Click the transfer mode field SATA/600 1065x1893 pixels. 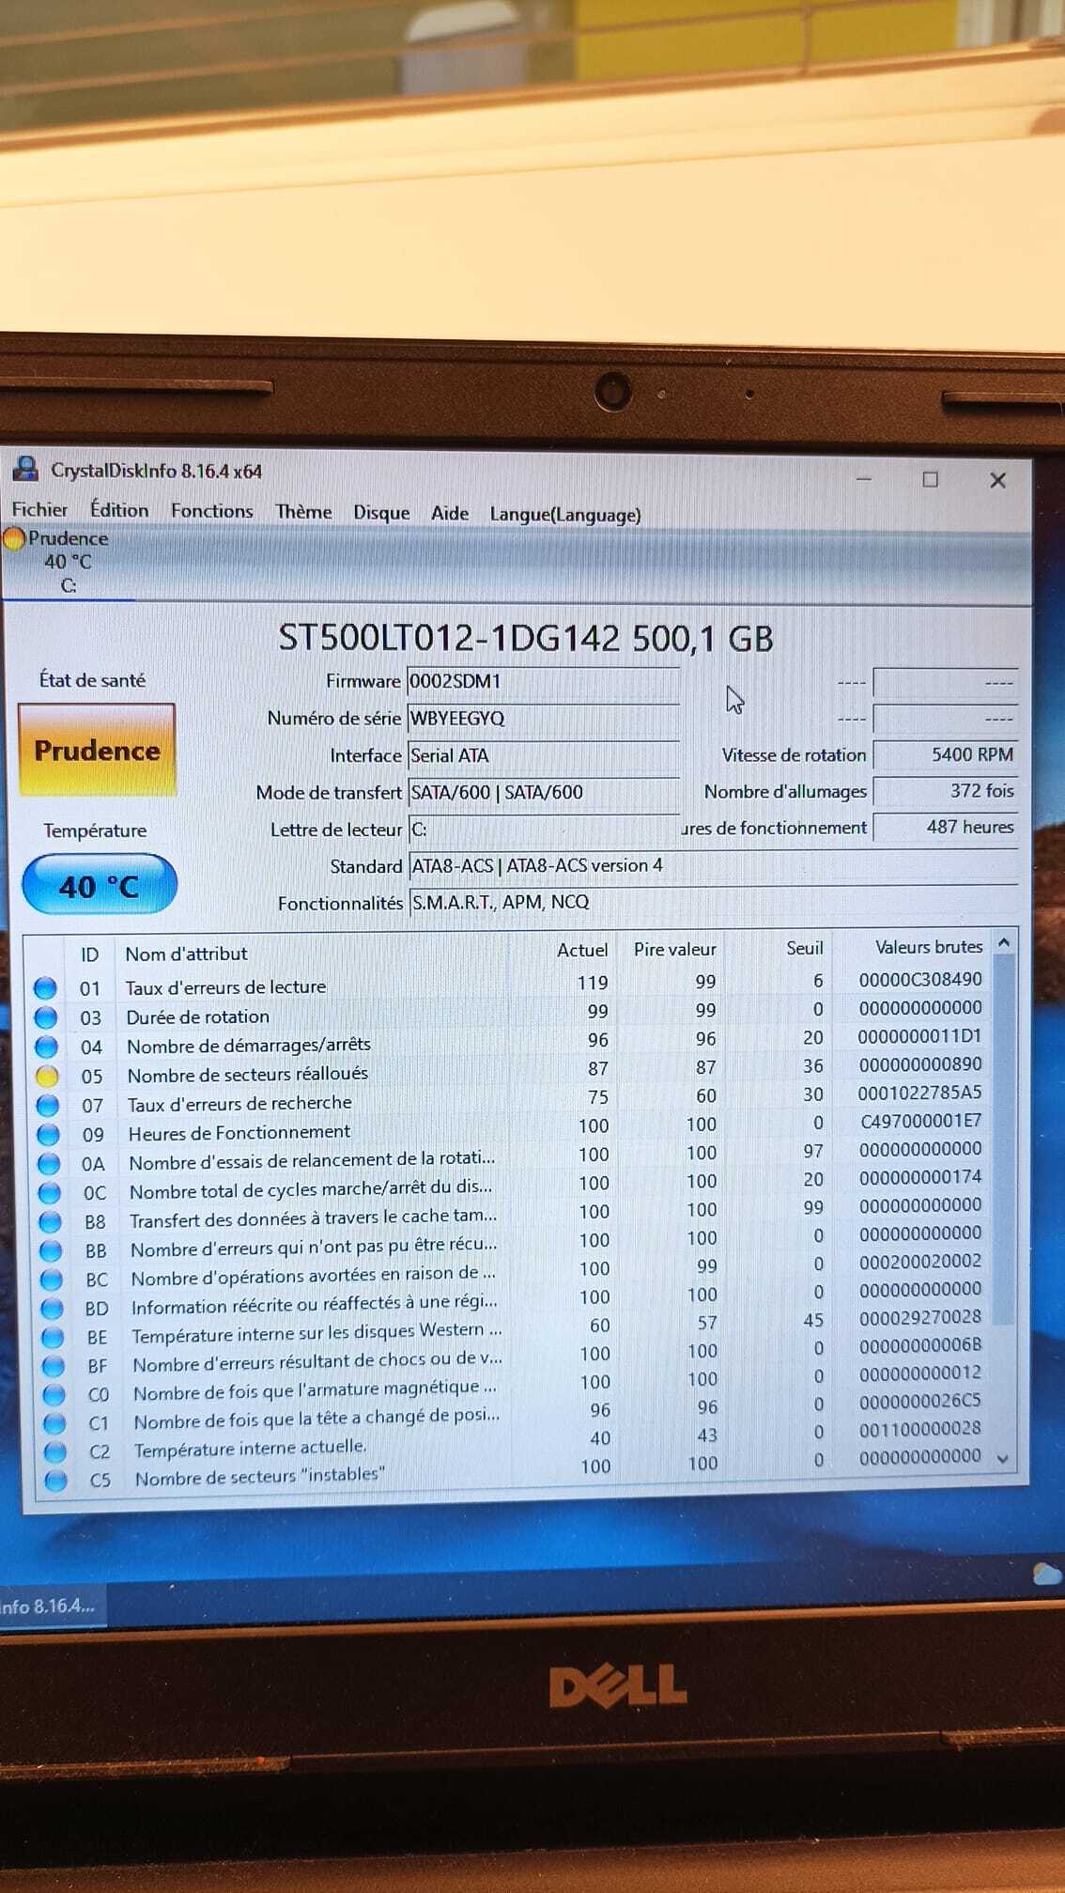[x=543, y=792]
